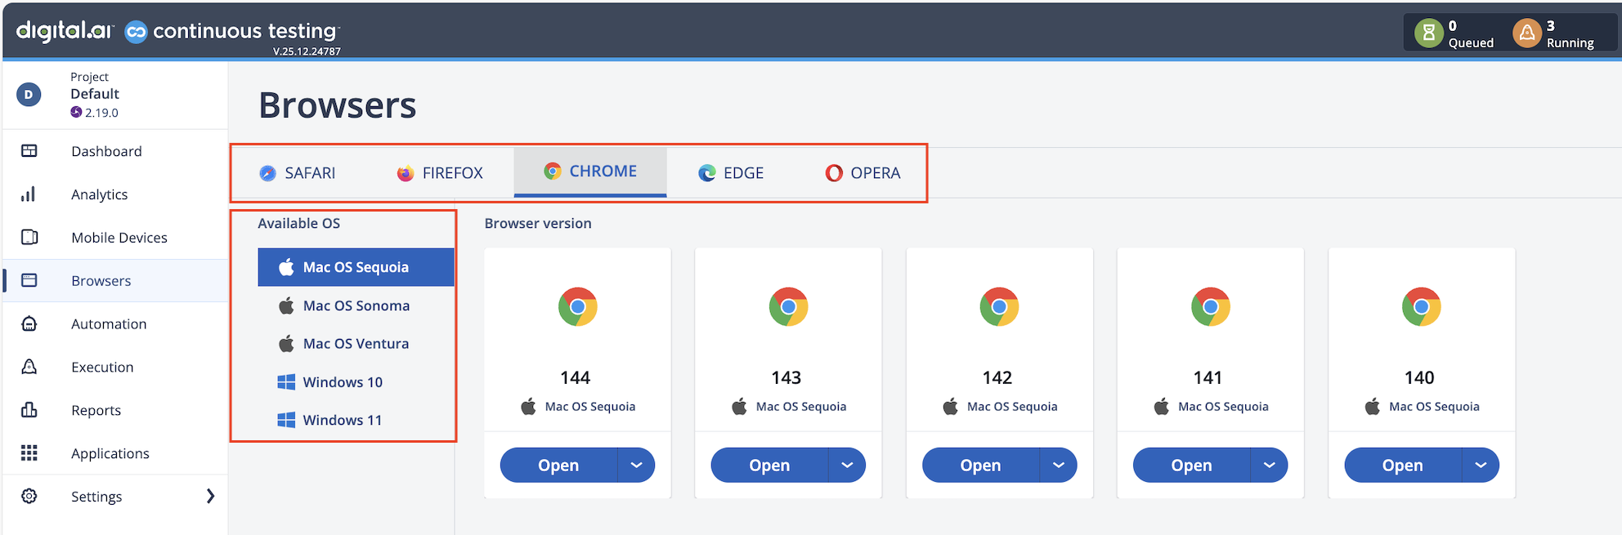This screenshot has height=535, width=1622.
Task: Choose Mac OS Ventura operating system
Action: tap(356, 344)
